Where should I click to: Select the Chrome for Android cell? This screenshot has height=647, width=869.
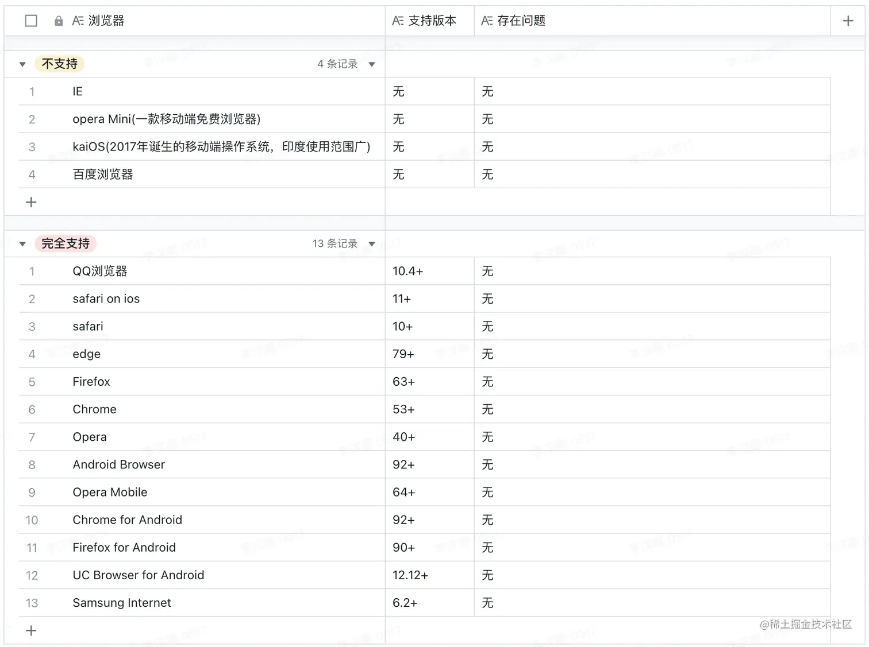[x=202, y=520]
